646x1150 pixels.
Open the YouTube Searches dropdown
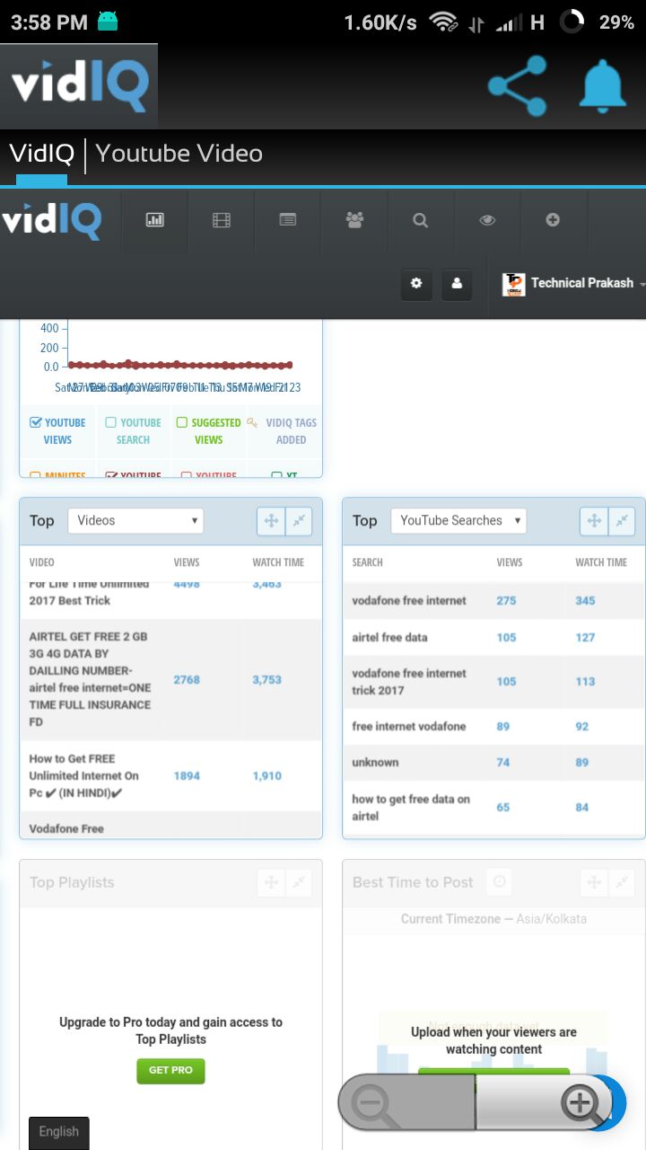point(458,520)
